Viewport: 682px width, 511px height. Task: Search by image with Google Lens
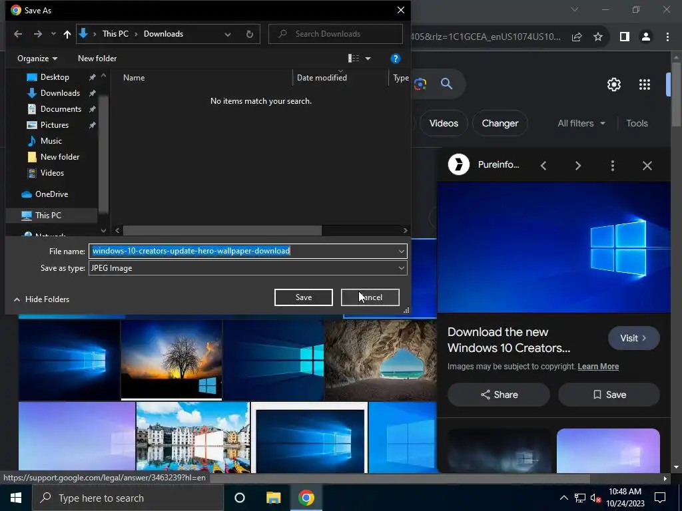420,83
